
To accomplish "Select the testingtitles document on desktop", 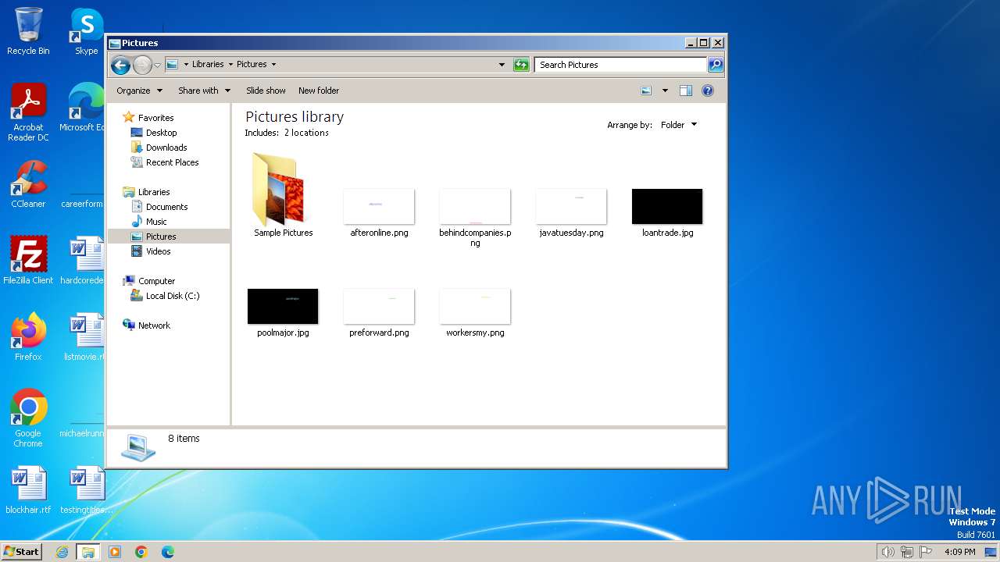I will coord(86,490).
